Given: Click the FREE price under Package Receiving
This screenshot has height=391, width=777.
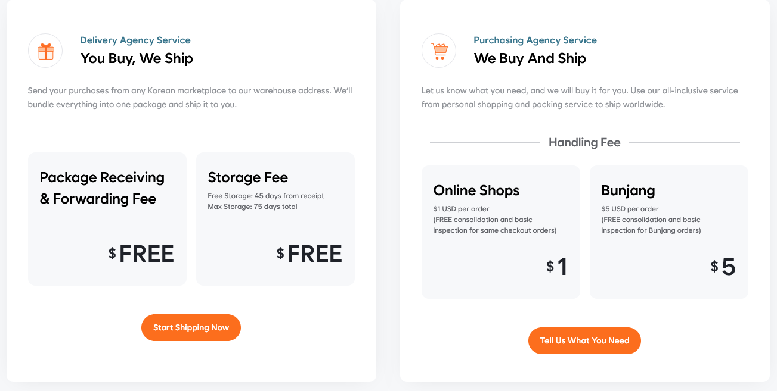Looking at the screenshot, I should click(141, 254).
